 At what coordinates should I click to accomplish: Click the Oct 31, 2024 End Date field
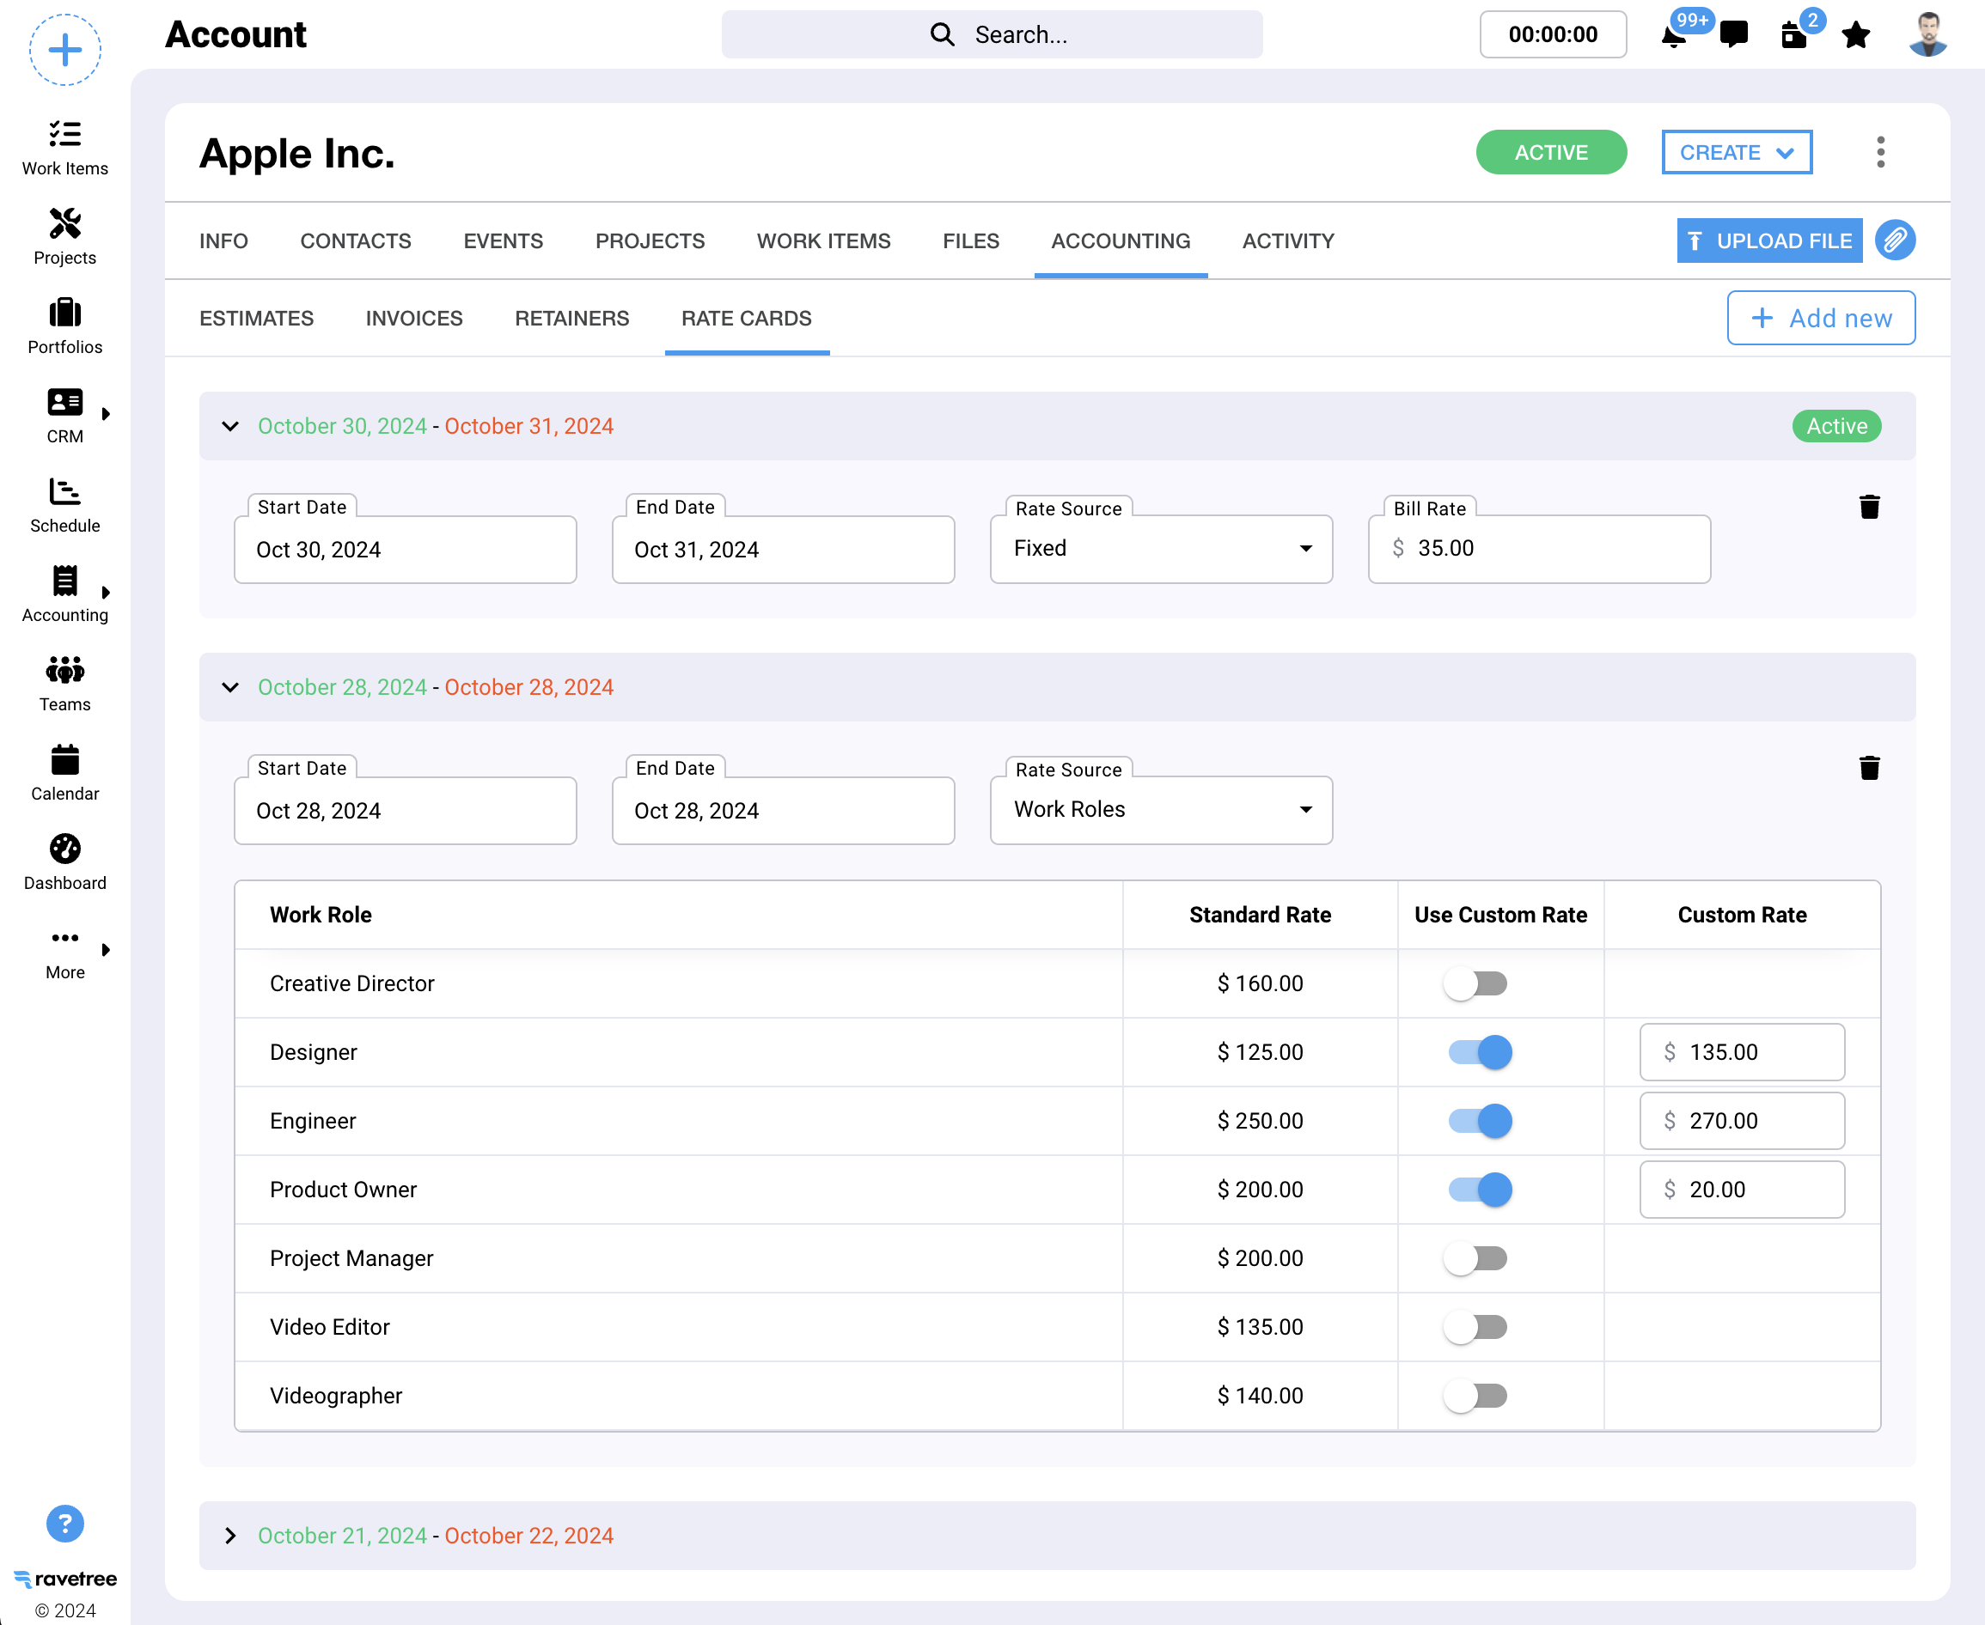[x=784, y=550]
